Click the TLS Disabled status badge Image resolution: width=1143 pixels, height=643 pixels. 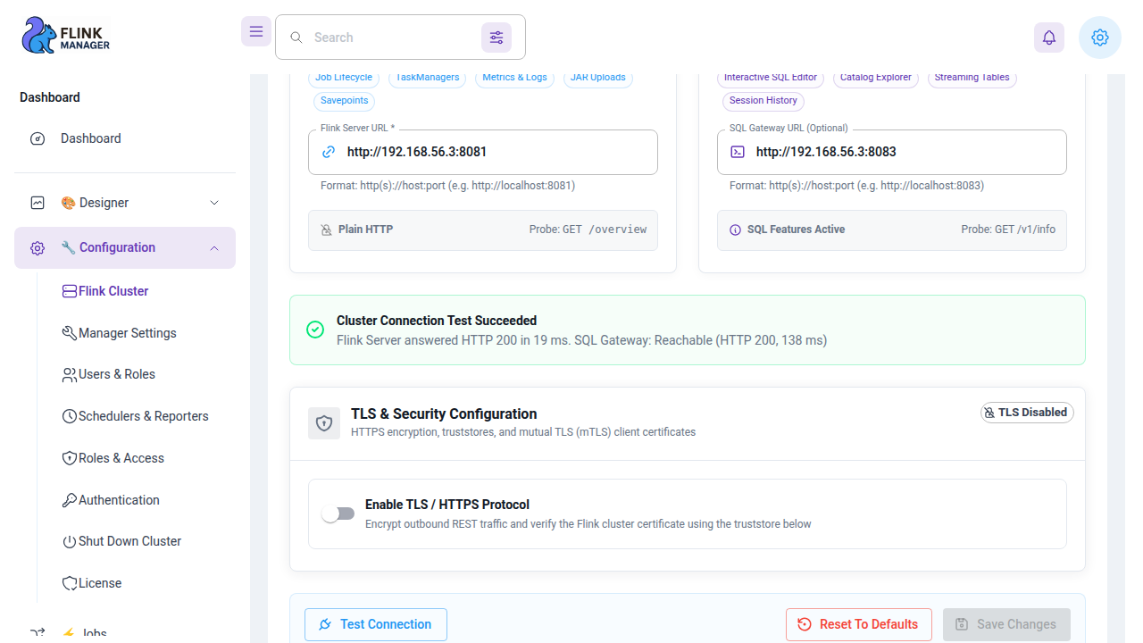click(1027, 413)
